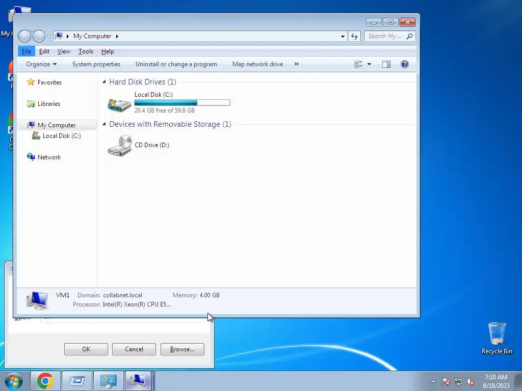Image resolution: width=522 pixels, height=391 pixels.
Task: Collapse the Hard Disk Drives group
Action: pyautogui.click(x=104, y=81)
